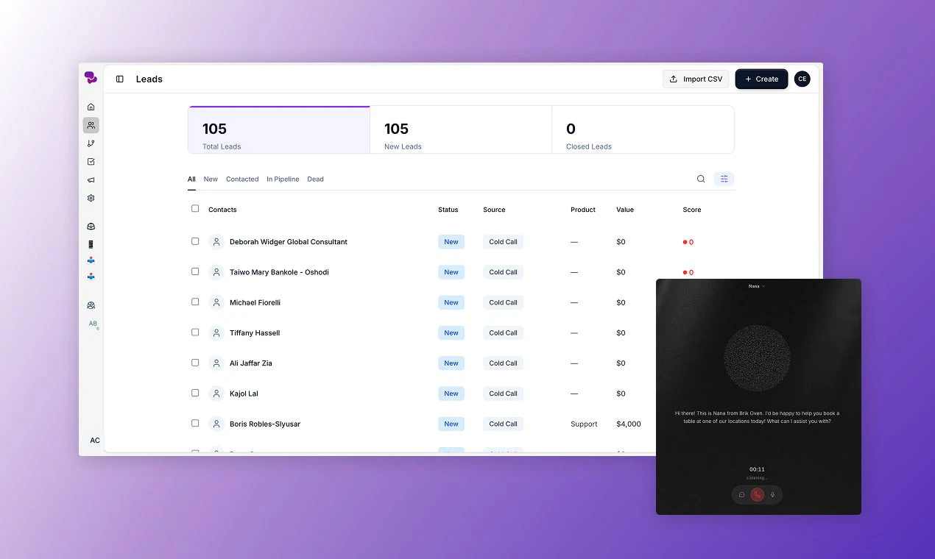935x559 pixels.
Task: Click the campaigns megaphone icon in the sidebar
Action: click(x=91, y=179)
